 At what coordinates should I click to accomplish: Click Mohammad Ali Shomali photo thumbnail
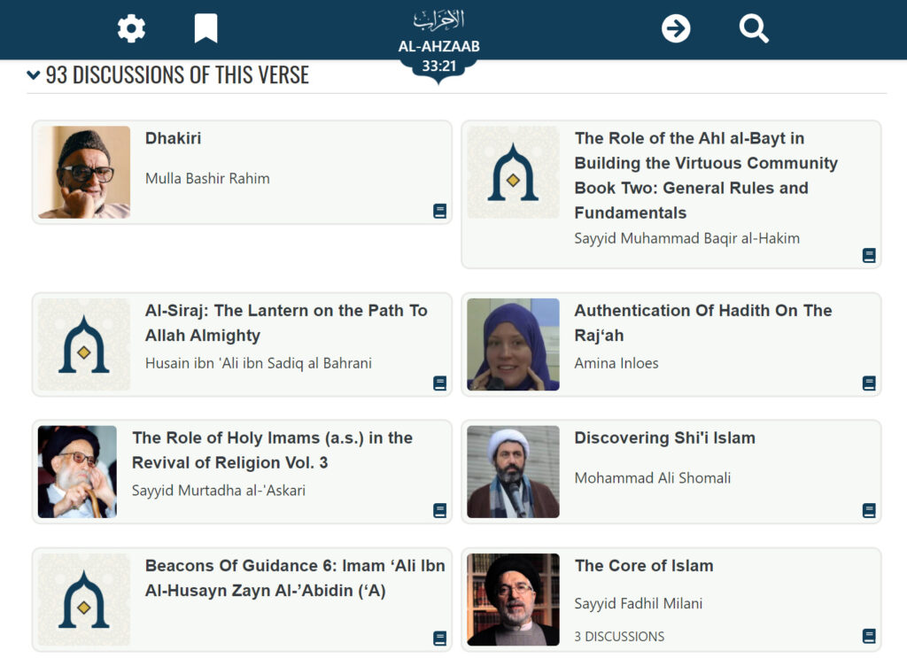pyautogui.click(x=513, y=471)
